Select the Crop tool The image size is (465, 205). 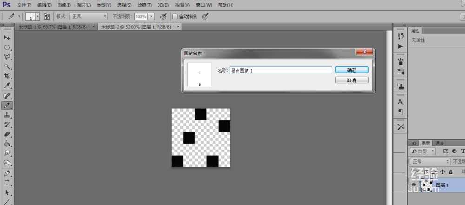pyautogui.click(x=7, y=76)
